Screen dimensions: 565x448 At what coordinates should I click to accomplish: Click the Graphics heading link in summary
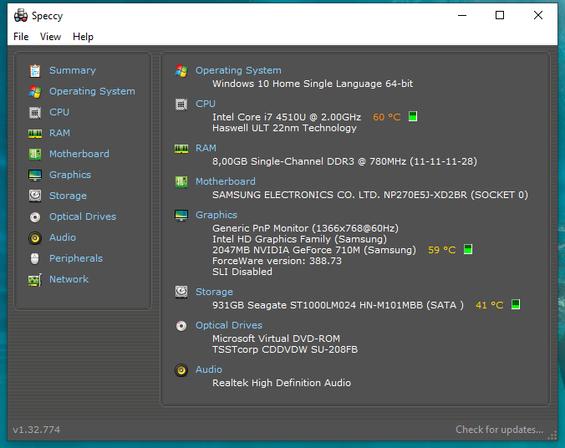tap(216, 215)
